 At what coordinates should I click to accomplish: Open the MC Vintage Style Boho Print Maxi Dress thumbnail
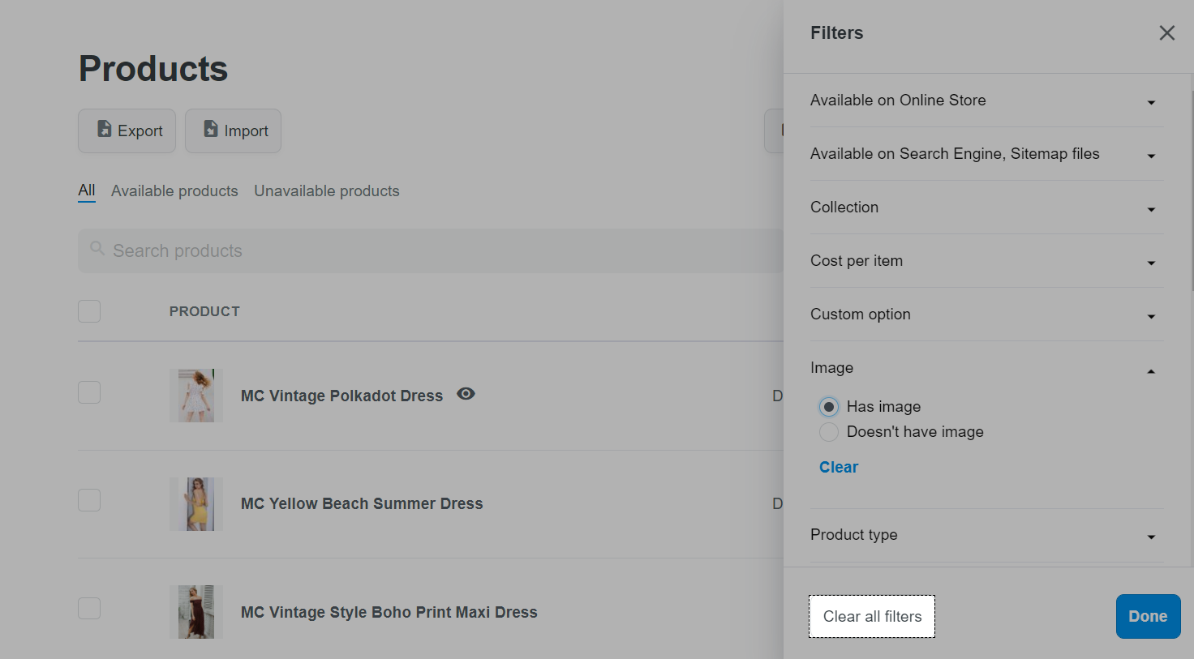pos(196,612)
